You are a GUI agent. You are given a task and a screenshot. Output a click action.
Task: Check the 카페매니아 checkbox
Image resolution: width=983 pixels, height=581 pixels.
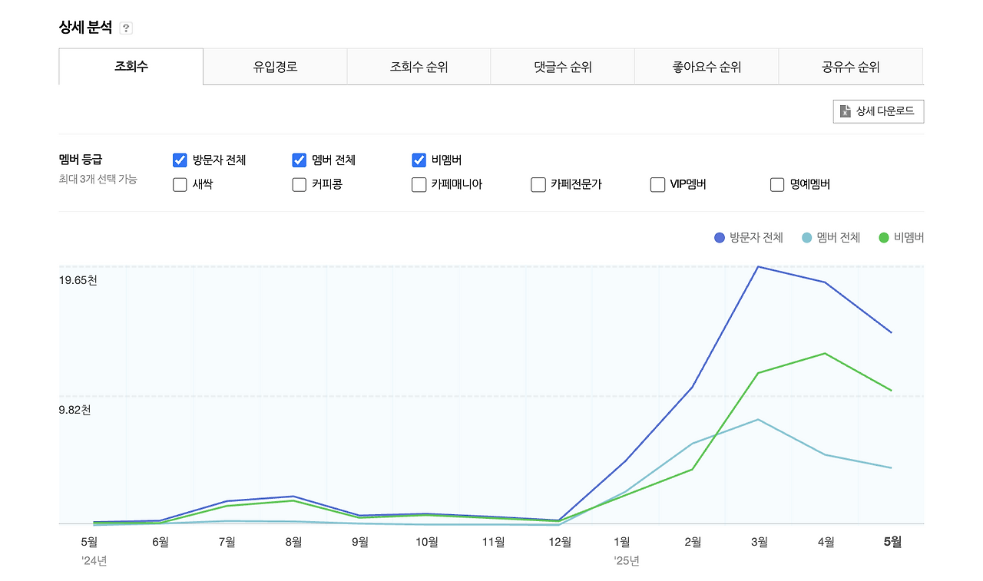pos(419,184)
